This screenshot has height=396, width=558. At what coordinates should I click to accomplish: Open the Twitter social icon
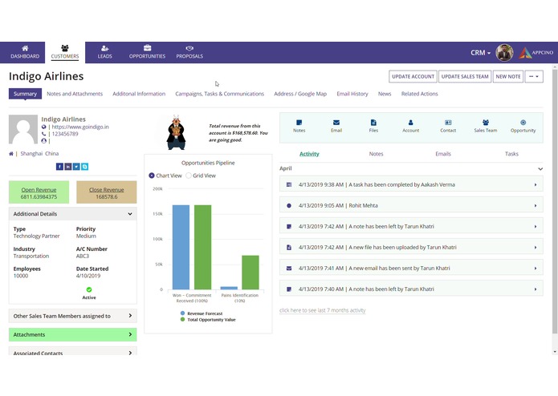point(76,167)
